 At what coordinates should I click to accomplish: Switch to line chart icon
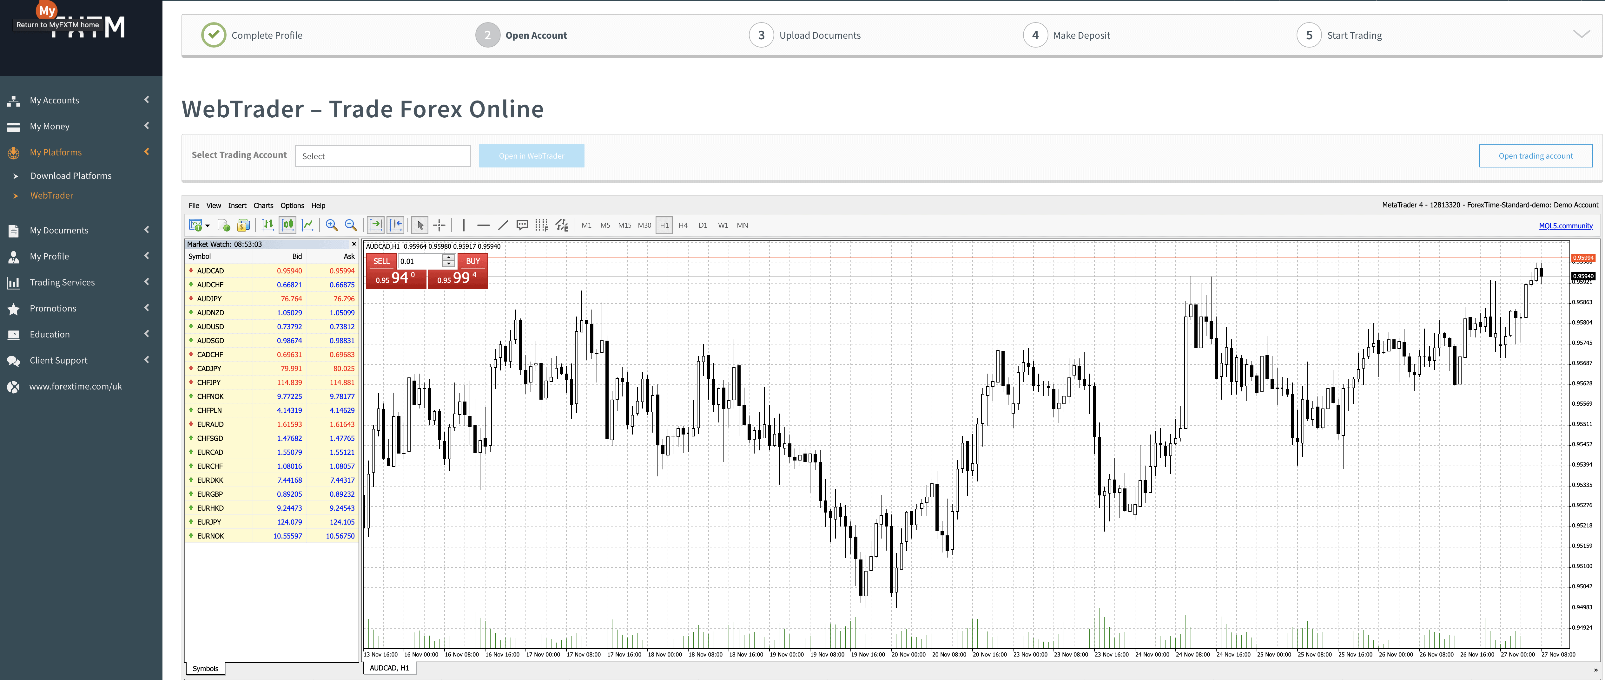point(307,226)
